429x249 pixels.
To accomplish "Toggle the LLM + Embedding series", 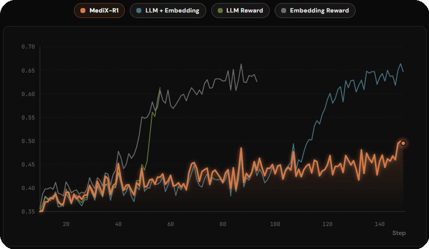I will point(168,10).
